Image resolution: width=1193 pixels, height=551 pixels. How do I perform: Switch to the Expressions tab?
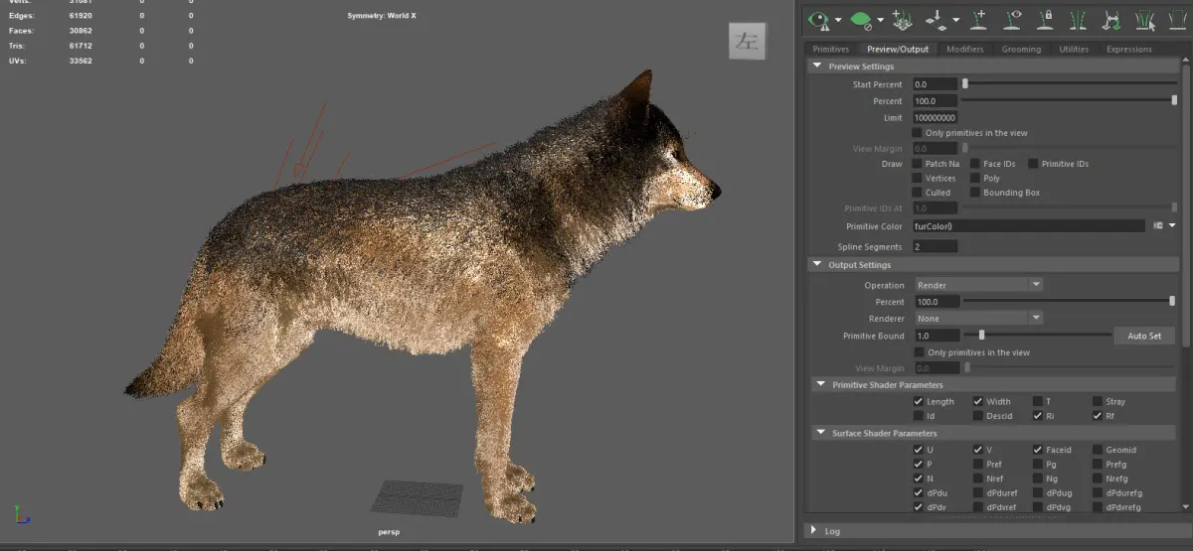(1128, 49)
